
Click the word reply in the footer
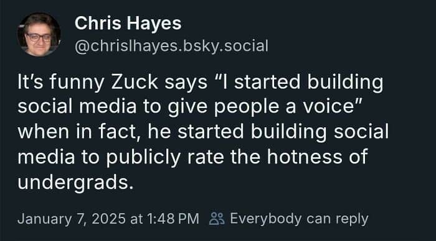(352, 219)
